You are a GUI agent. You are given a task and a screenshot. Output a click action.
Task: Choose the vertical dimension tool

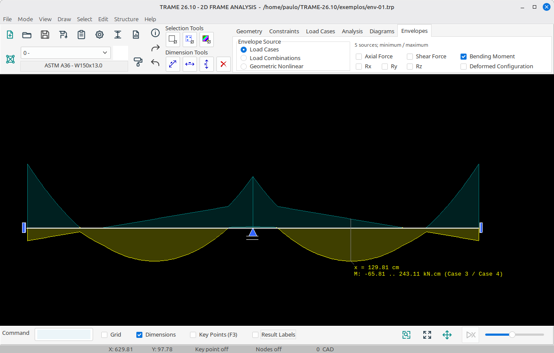pos(206,64)
